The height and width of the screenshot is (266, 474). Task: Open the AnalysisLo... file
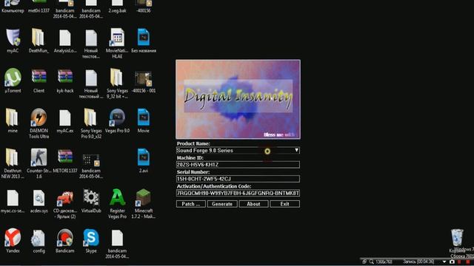[64, 38]
